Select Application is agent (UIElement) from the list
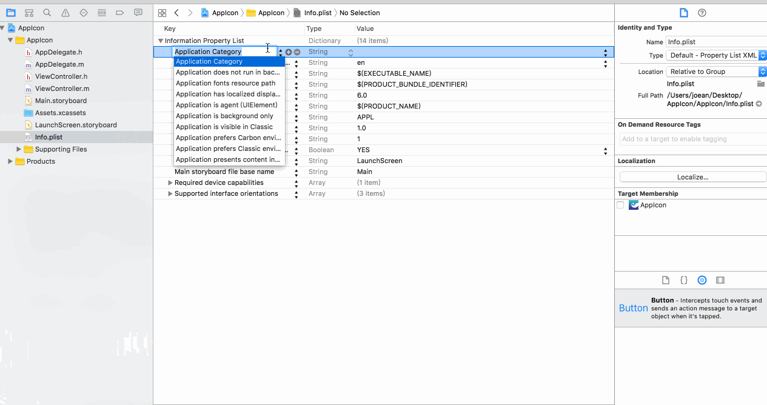 227,105
